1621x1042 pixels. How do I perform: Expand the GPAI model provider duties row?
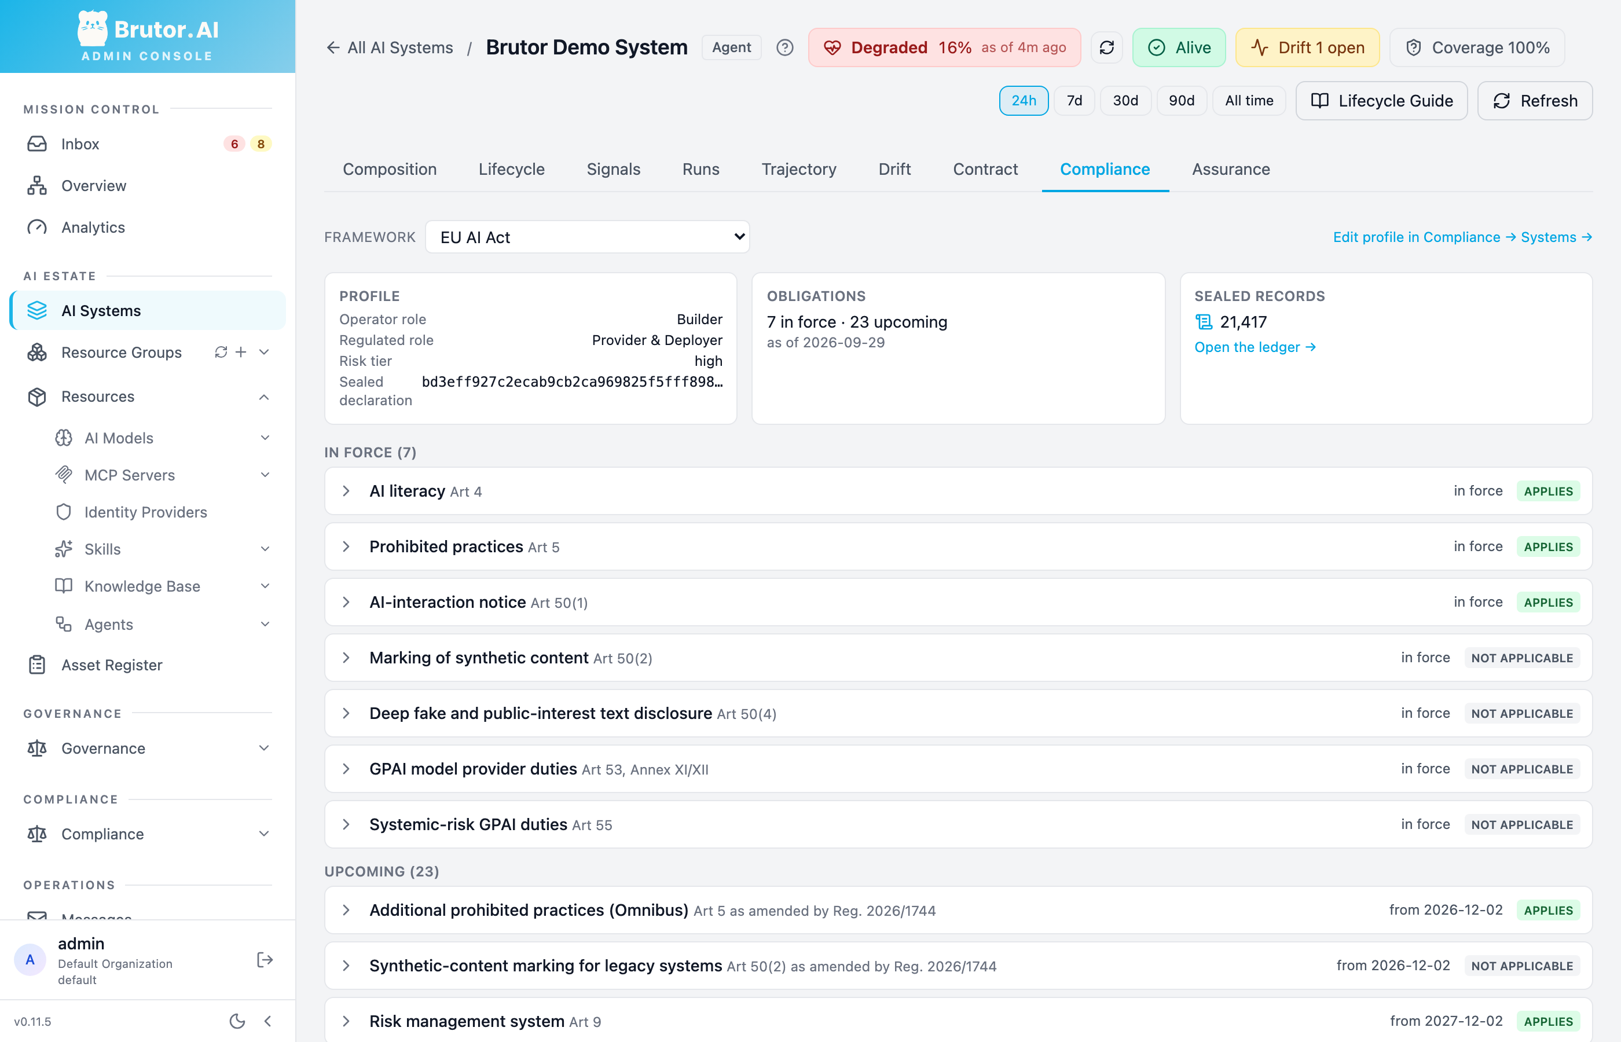pyautogui.click(x=958, y=769)
